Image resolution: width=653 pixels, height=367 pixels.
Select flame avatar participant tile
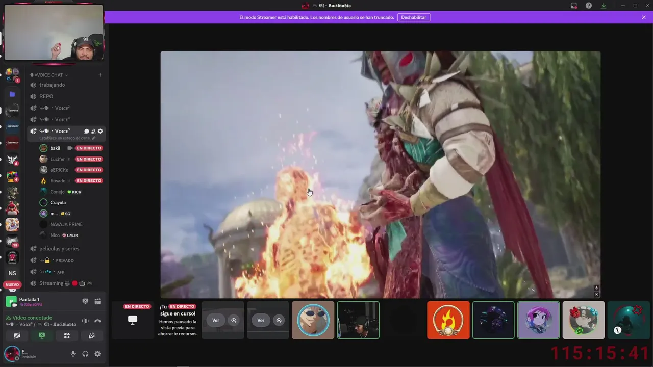pyautogui.click(x=448, y=320)
